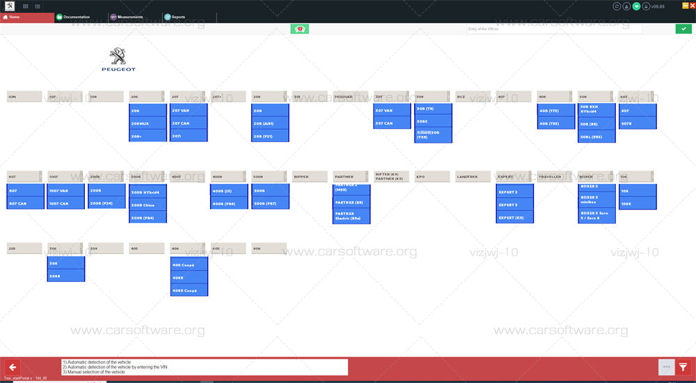Select the RIFTER (K9) PARTNER (K9) button
The width and height of the screenshot is (696, 383).
(391, 176)
